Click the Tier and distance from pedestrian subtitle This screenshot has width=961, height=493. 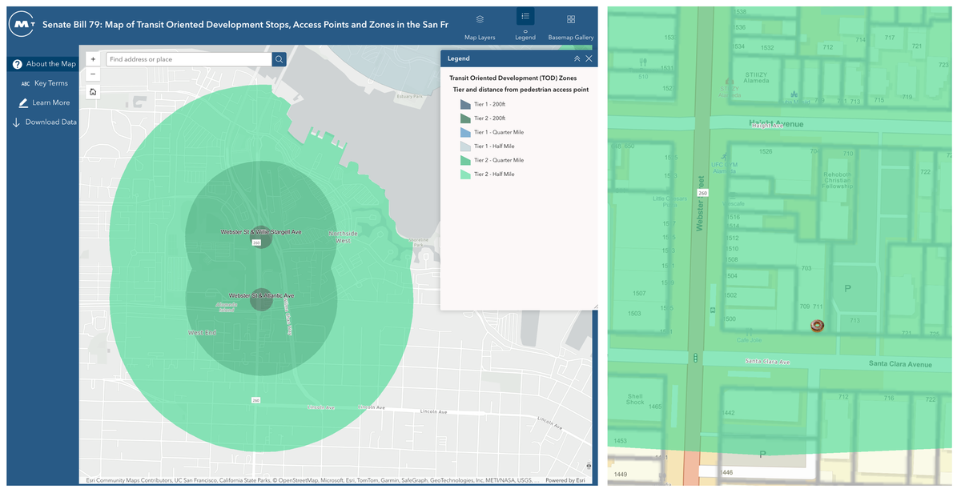pyautogui.click(x=521, y=90)
